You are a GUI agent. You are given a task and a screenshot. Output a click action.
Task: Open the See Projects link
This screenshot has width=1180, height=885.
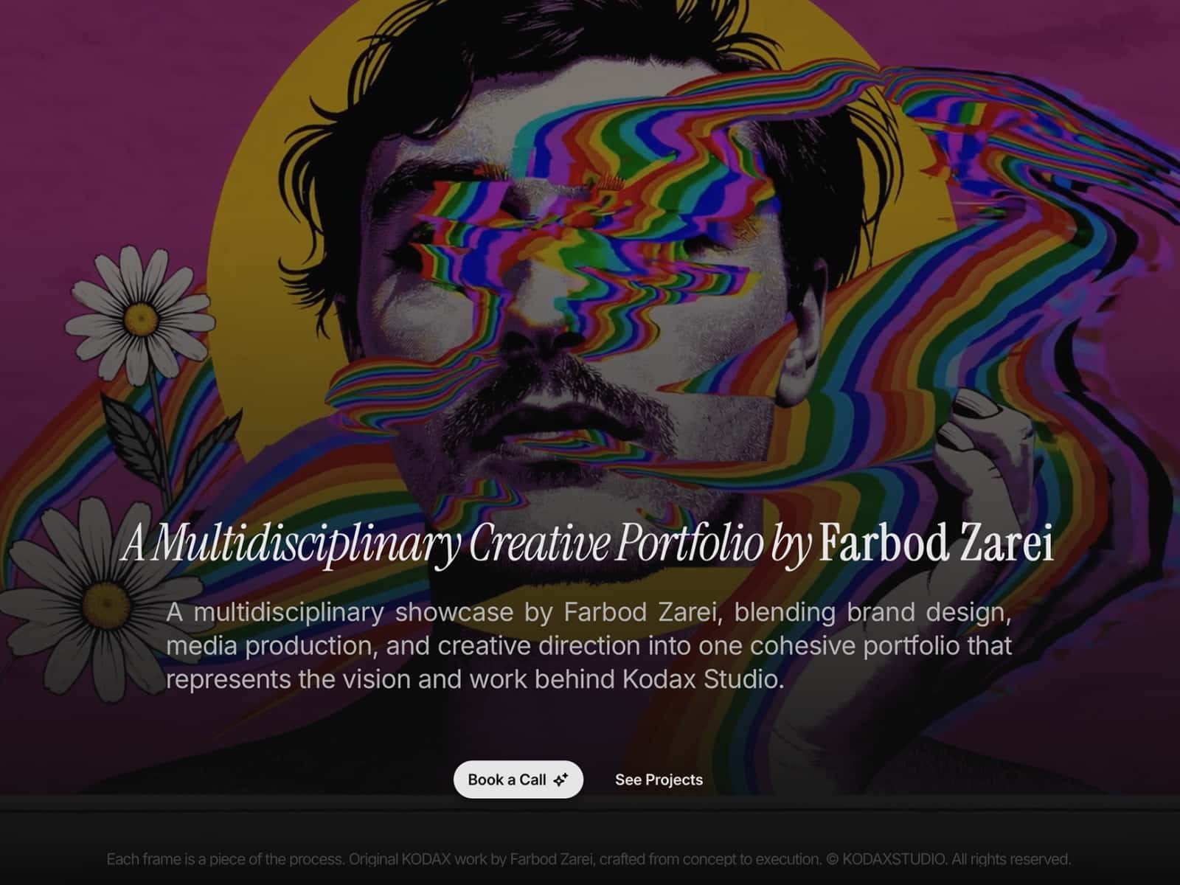(x=659, y=780)
